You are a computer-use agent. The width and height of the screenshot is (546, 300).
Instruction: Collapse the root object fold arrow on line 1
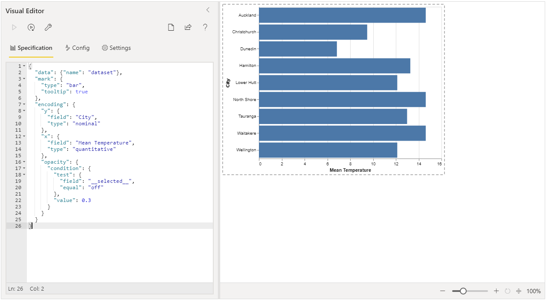coord(24,66)
